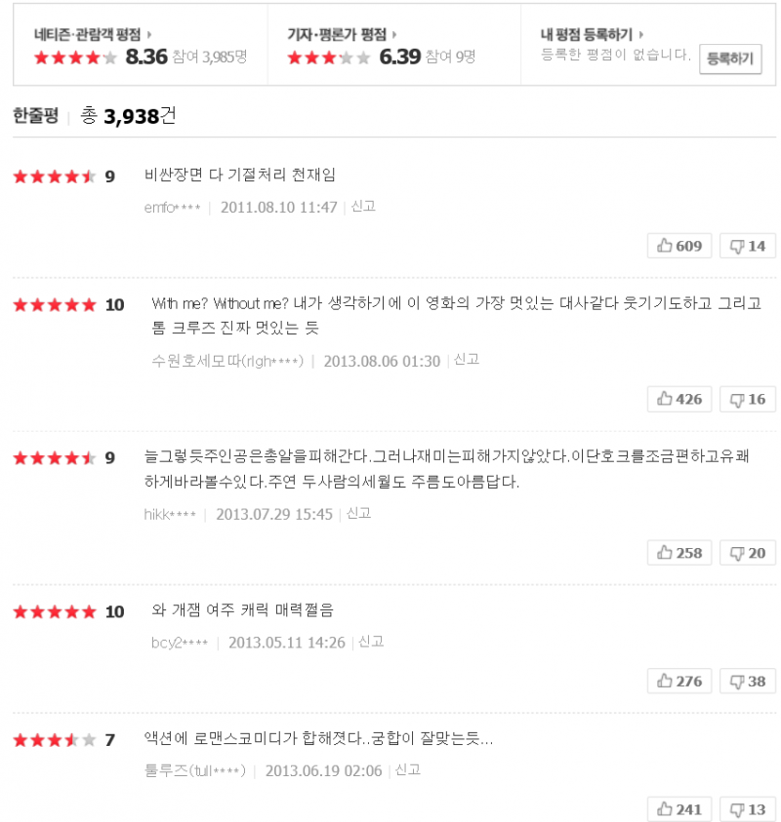The height and width of the screenshot is (822, 781).
Task: Dislike the review with 14 downvotes
Action: tap(748, 246)
